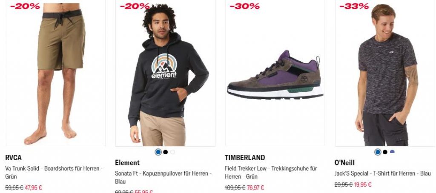
Task: Click the 76,97 € Timberland sale price
Action: (255, 188)
